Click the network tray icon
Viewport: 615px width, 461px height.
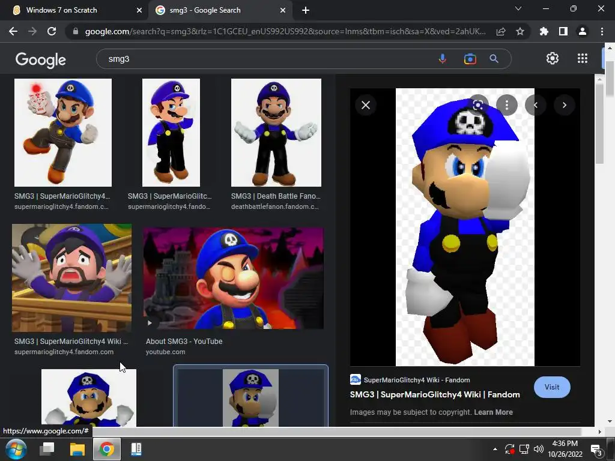[524, 449]
